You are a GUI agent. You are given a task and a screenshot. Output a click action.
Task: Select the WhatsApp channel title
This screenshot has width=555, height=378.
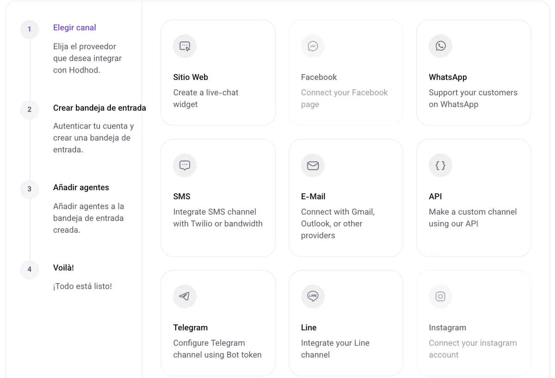point(448,77)
